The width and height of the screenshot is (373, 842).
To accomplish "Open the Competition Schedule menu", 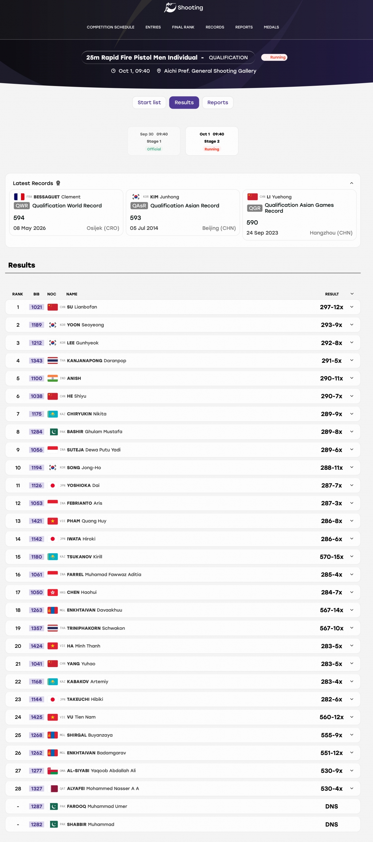I will [x=111, y=27].
